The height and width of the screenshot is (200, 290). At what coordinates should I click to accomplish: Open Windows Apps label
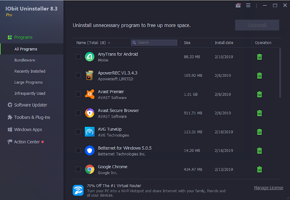pos(28,130)
